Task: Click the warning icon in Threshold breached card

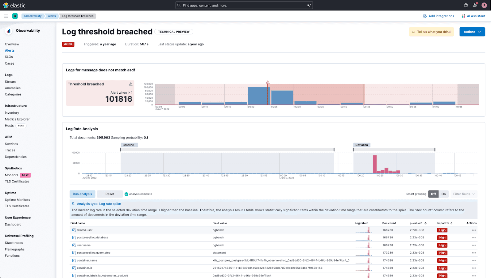Action: 130,84
